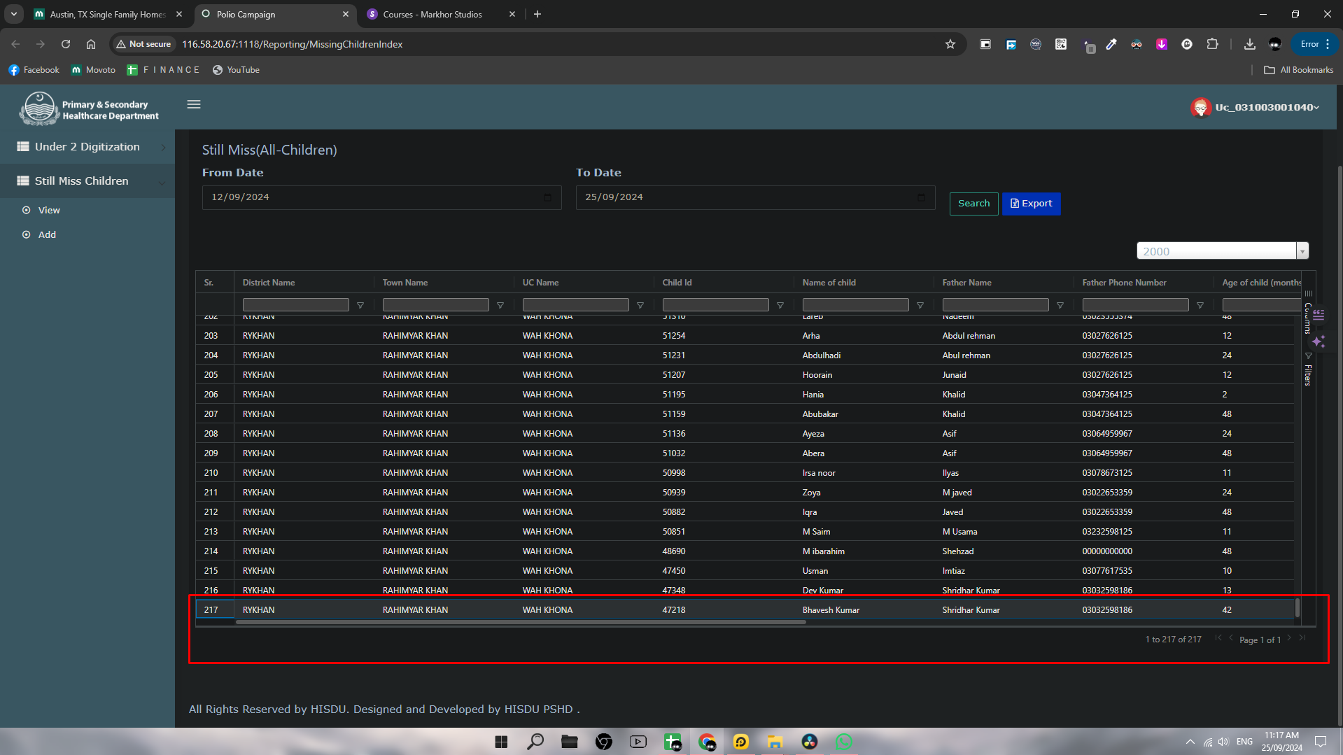Screen dimensions: 1343x755
Task: Open the To Date calendar picker icon
Action: [921, 197]
